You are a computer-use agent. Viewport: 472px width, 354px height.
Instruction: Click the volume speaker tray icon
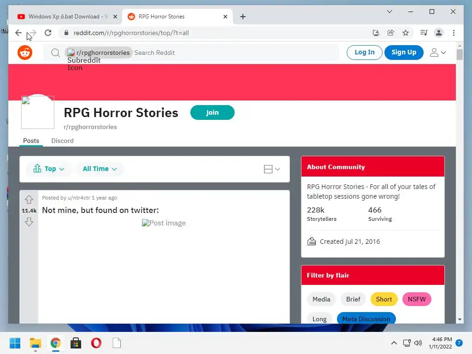click(418, 343)
